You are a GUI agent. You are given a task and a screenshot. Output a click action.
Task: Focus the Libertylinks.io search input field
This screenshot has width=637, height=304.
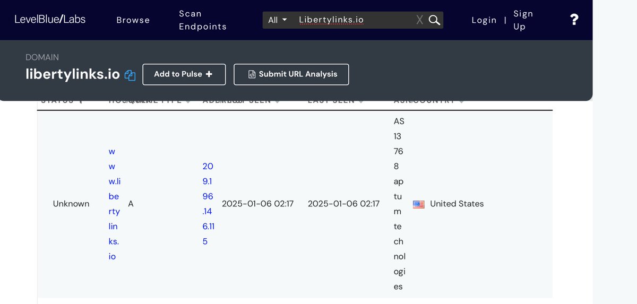pos(353,20)
